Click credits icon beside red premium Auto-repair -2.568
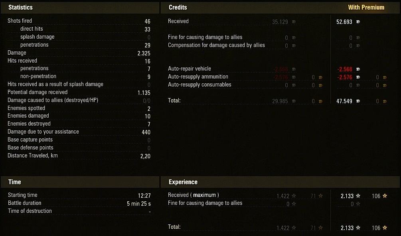 (358, 69)
